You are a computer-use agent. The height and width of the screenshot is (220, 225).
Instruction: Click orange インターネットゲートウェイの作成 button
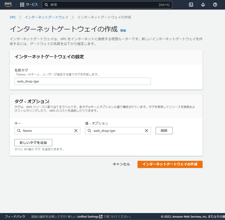tap(170, 164)
